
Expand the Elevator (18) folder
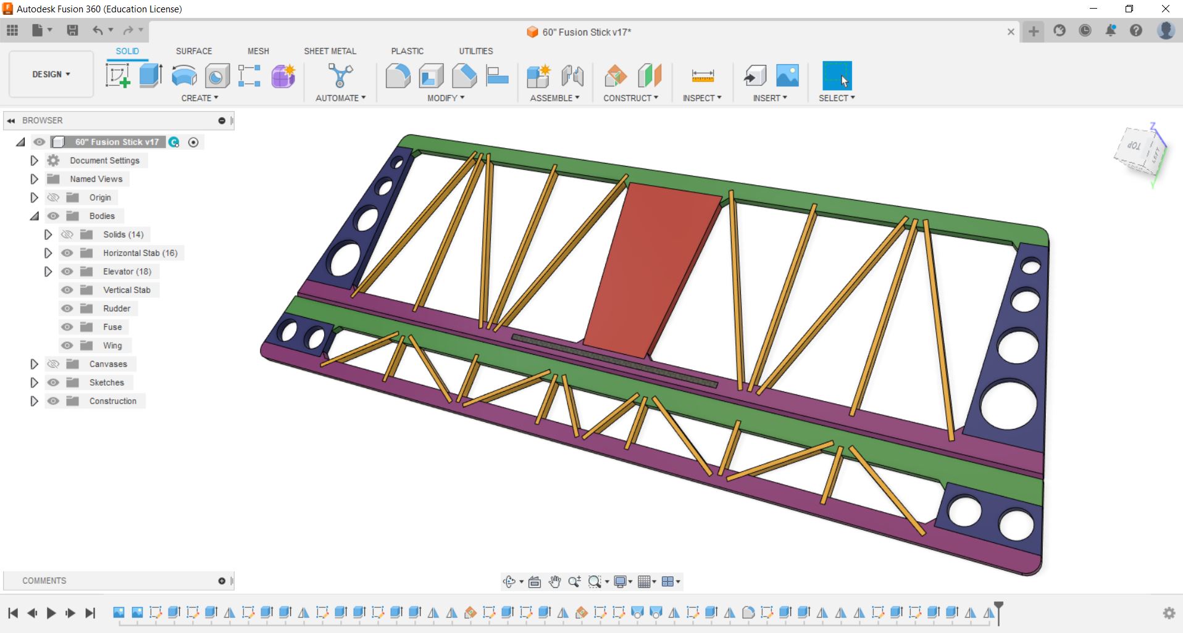pyautogui.click(x=48, y=271)
